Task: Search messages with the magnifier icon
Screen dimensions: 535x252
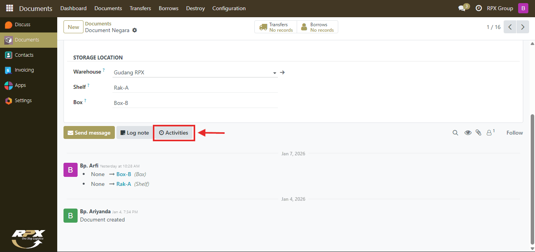Action: point(455,133)
